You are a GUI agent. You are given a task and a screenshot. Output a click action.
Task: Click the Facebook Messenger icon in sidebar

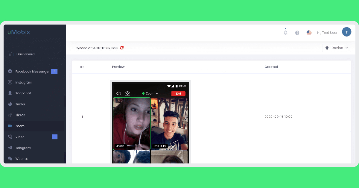[x=10, y=72]
